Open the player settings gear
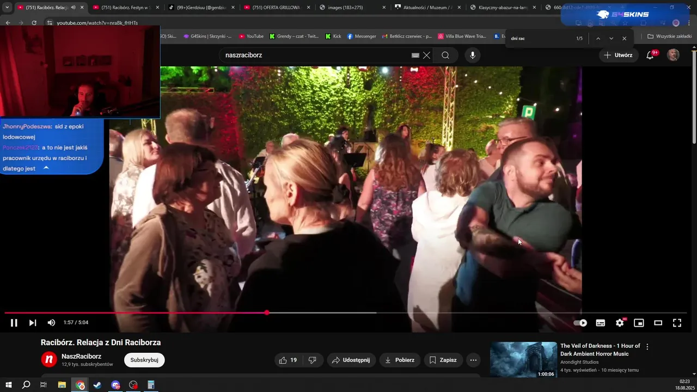This screenshot has width=697, height=392. (620, 323)
